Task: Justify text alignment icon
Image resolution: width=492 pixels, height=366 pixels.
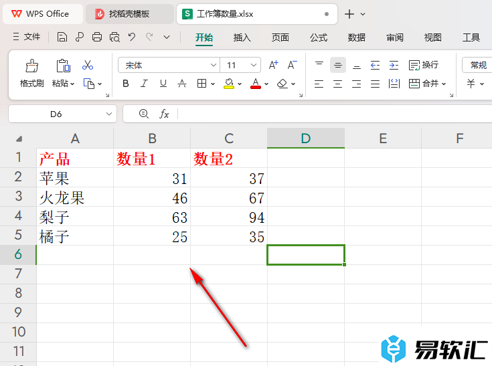Action: (375, 84)
